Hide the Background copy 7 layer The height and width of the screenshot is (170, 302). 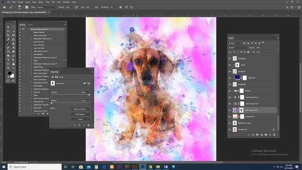pos(230,123)
